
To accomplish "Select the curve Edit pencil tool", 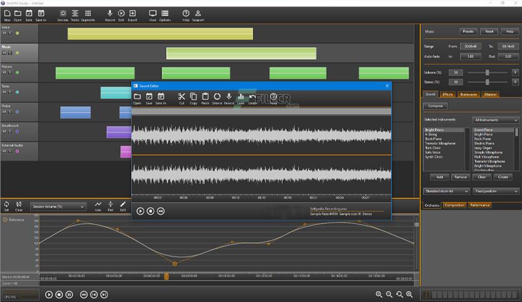I will coord(123,206).
